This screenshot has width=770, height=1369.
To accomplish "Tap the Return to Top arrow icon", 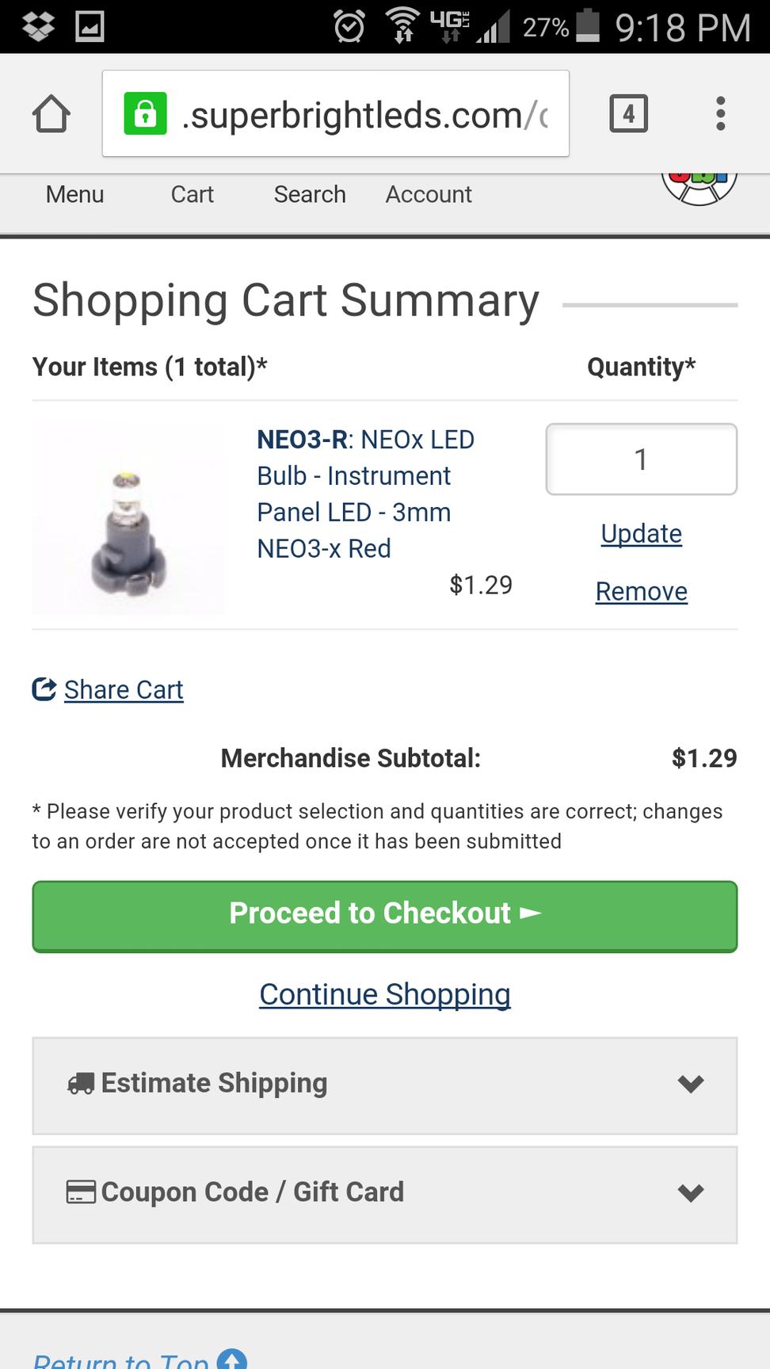I will pos(231,1359).
